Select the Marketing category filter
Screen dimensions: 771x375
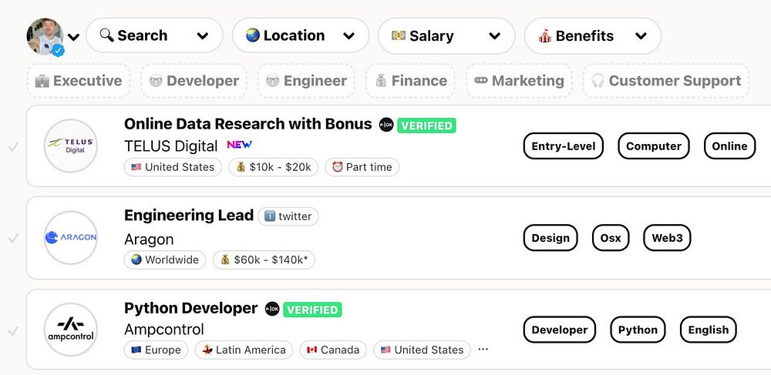(x=519, y=81)
